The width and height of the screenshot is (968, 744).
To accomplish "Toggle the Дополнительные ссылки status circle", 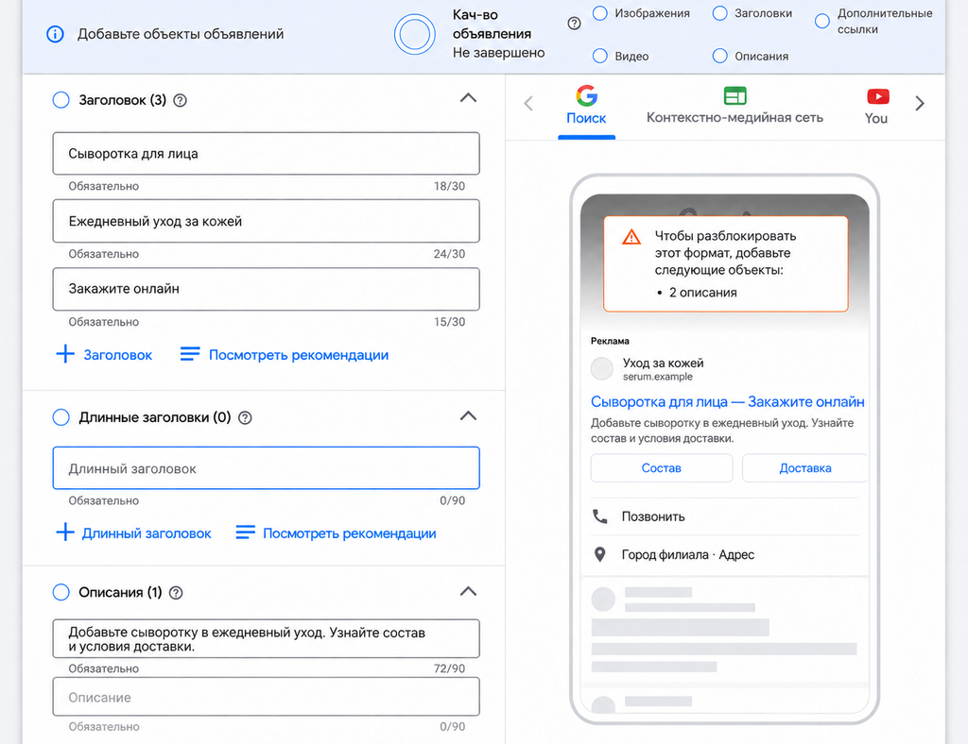I will [822, 21].
